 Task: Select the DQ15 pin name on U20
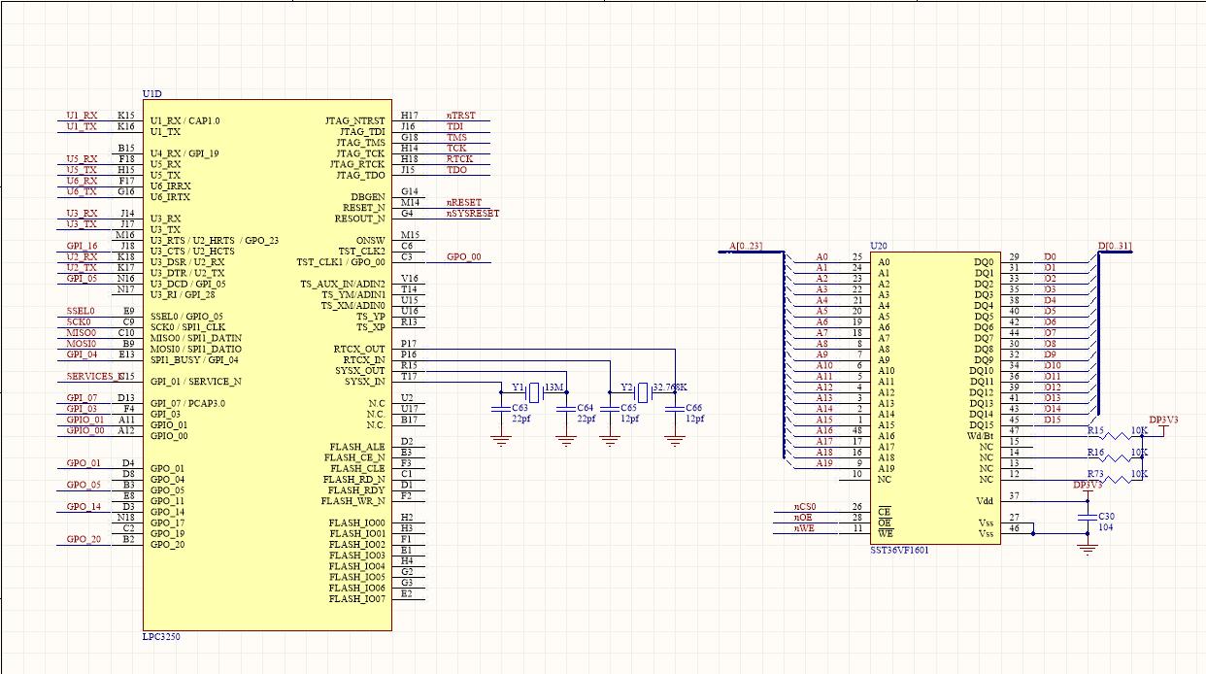coord(983,424)
